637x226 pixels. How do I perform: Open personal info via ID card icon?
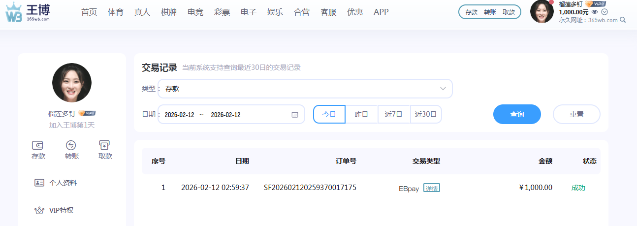coord(40,183)
